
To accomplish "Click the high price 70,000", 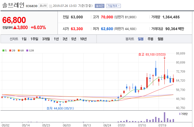I will [107, 17].
